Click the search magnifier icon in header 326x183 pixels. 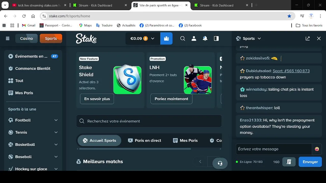(183, 38)
